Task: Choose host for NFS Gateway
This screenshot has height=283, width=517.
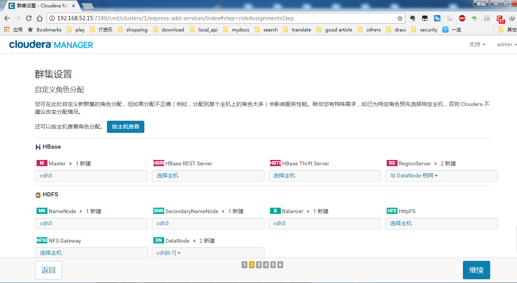Action: point(91,252)
